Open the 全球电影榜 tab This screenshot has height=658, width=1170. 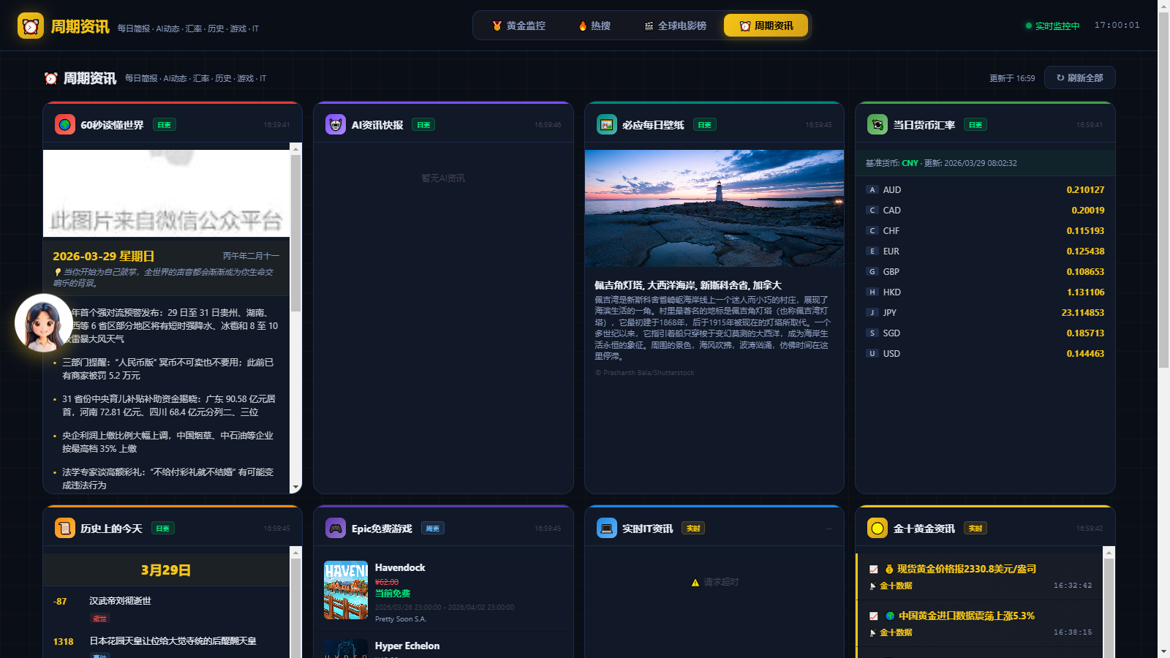coord(675,26)
